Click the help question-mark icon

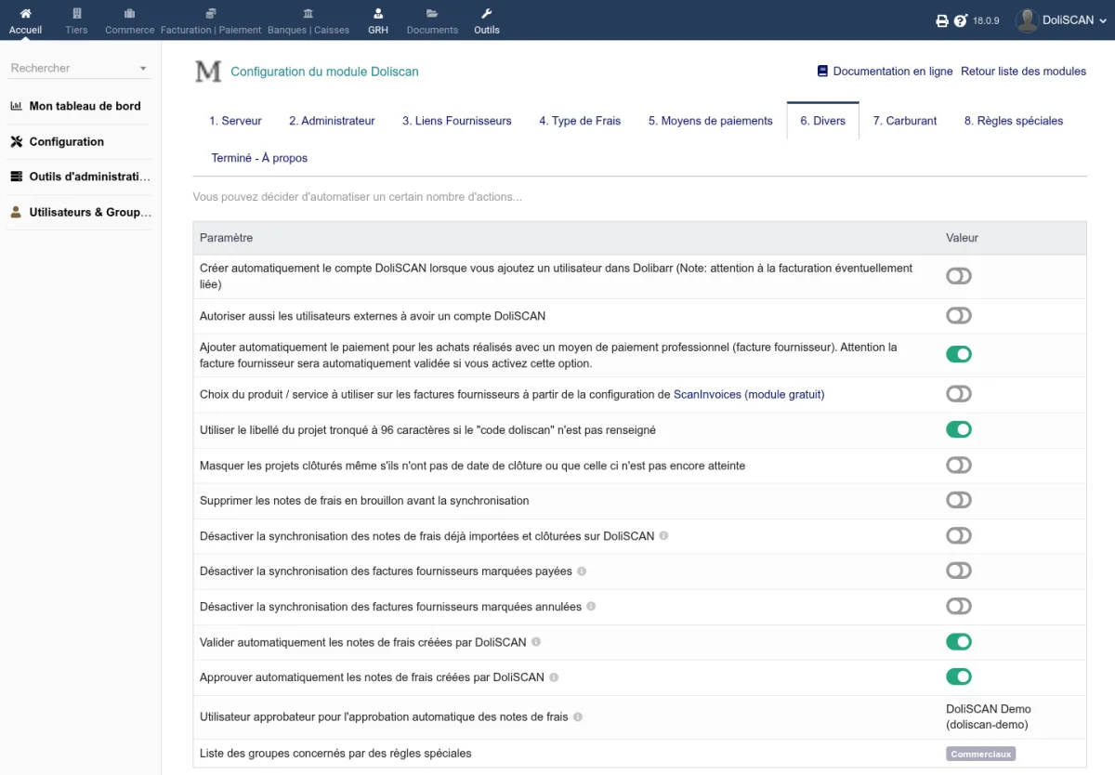coord(961,20)
